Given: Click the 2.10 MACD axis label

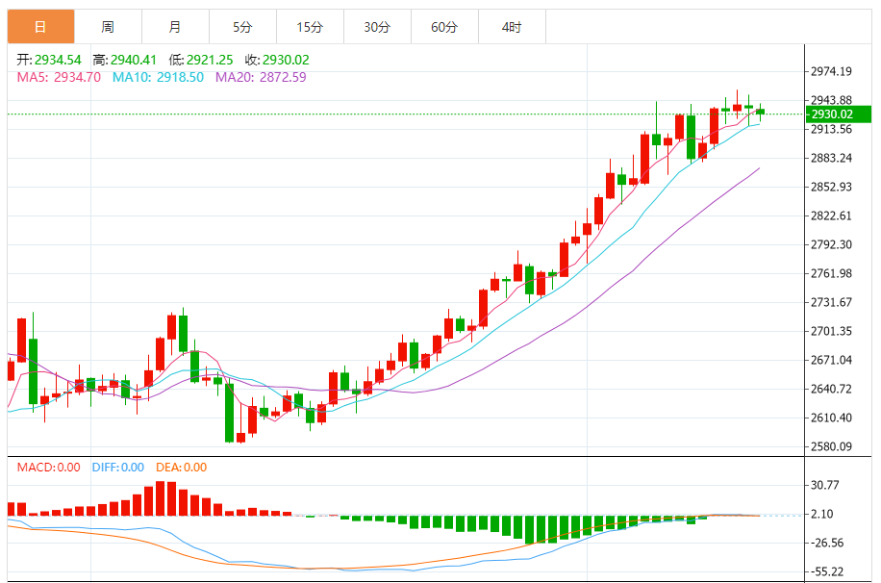Looking at the screenshot, I should pos(822,514).
